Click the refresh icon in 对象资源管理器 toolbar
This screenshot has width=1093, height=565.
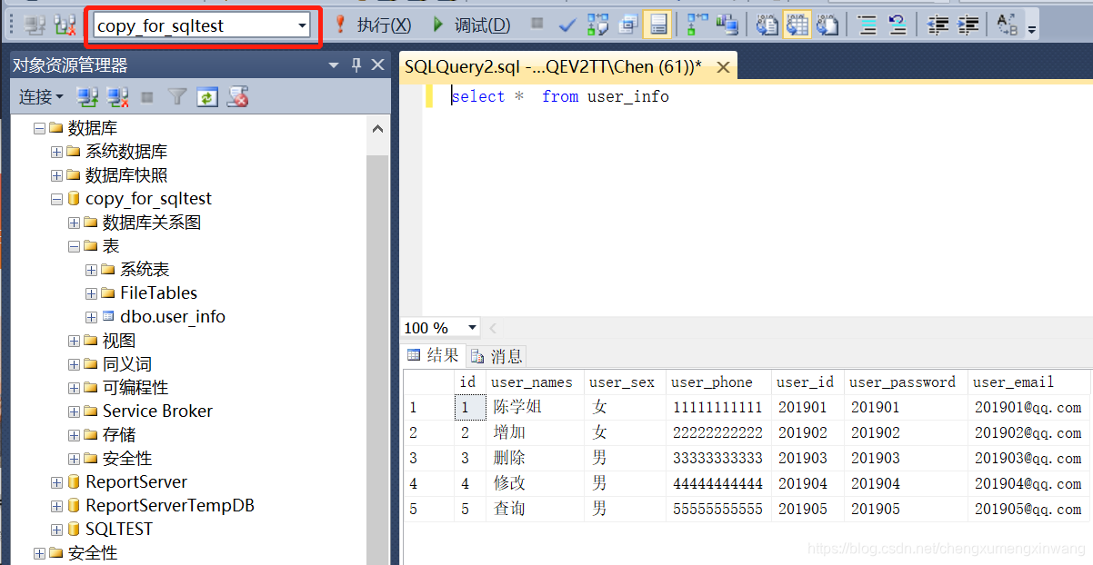click(x=206, y=96)
